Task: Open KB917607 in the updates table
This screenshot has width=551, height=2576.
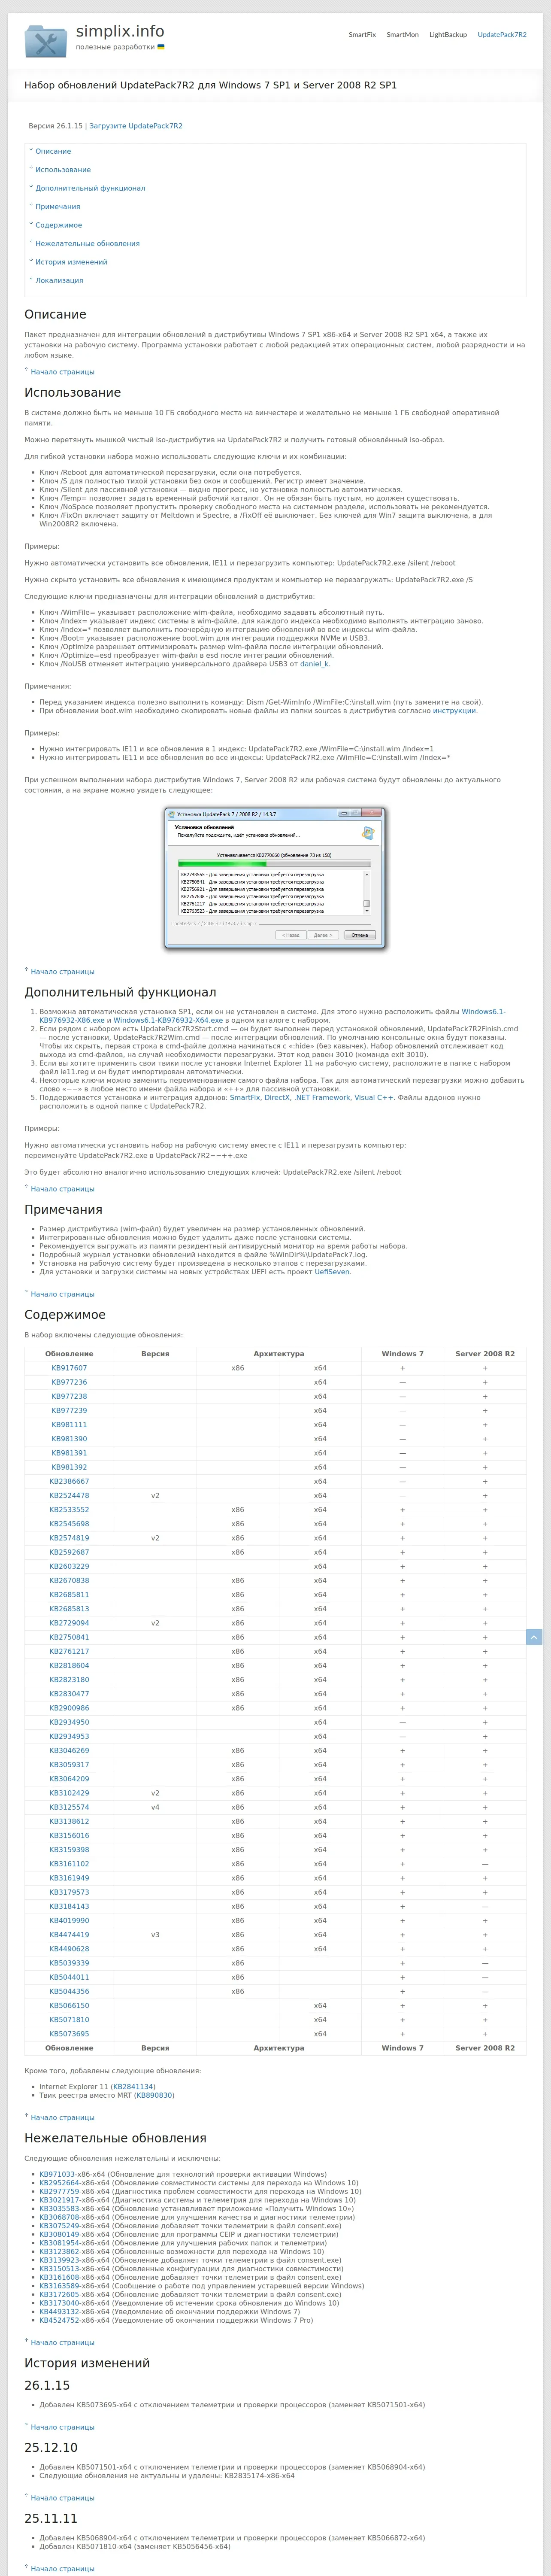Action: click(69, 1368)
